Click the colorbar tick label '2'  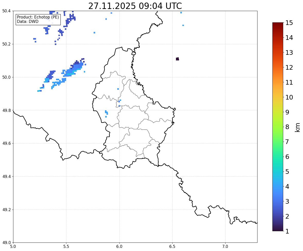(x=287, y=216)
